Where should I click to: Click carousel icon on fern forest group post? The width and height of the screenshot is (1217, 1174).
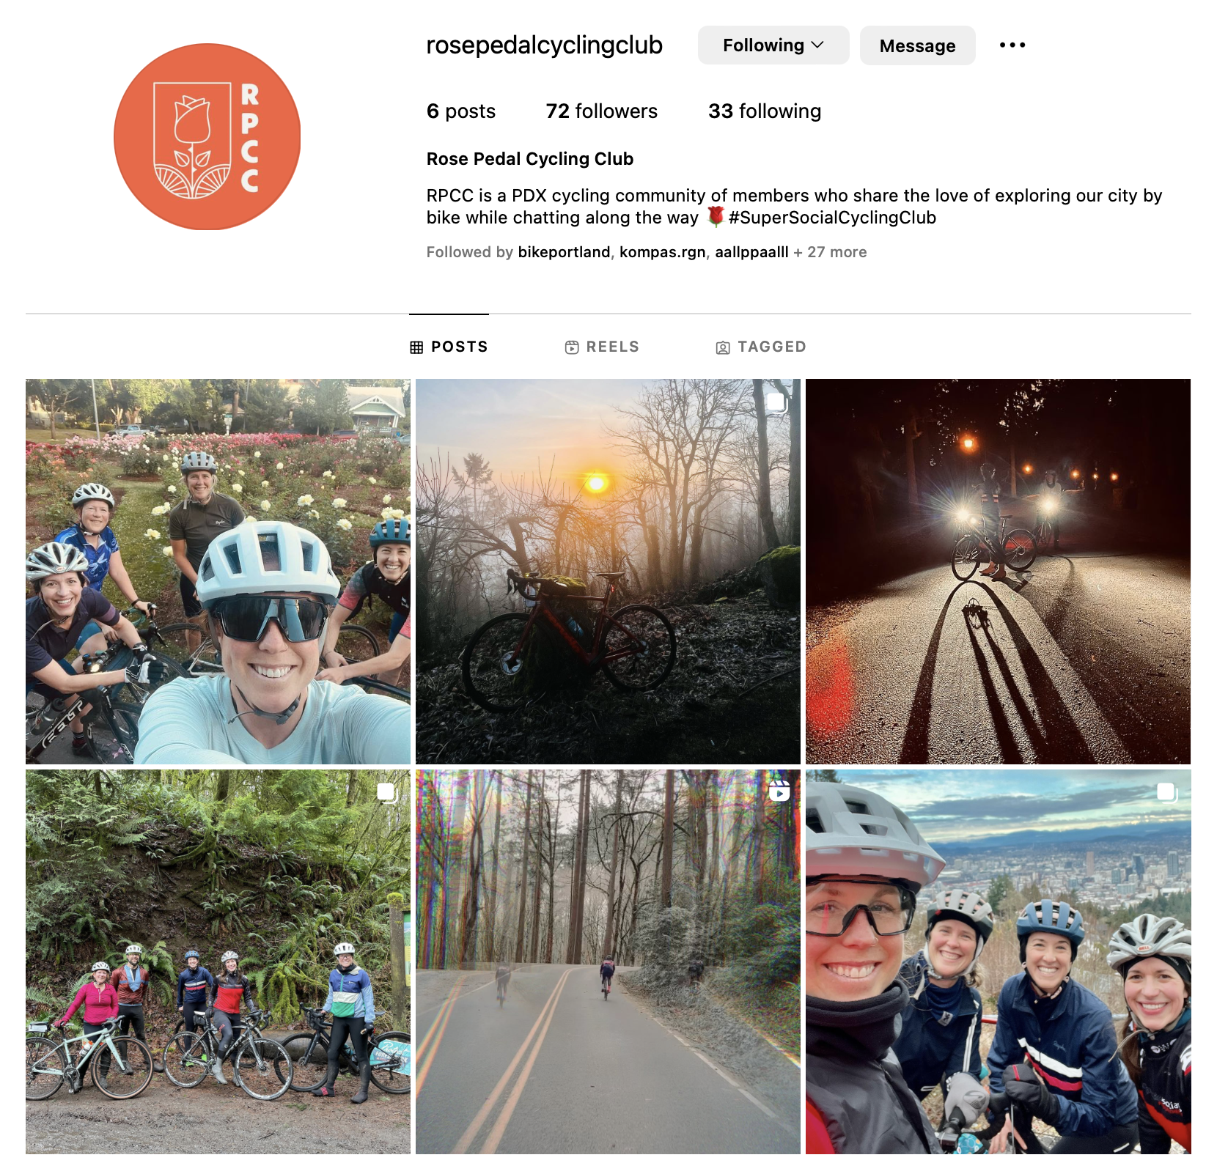386,792
